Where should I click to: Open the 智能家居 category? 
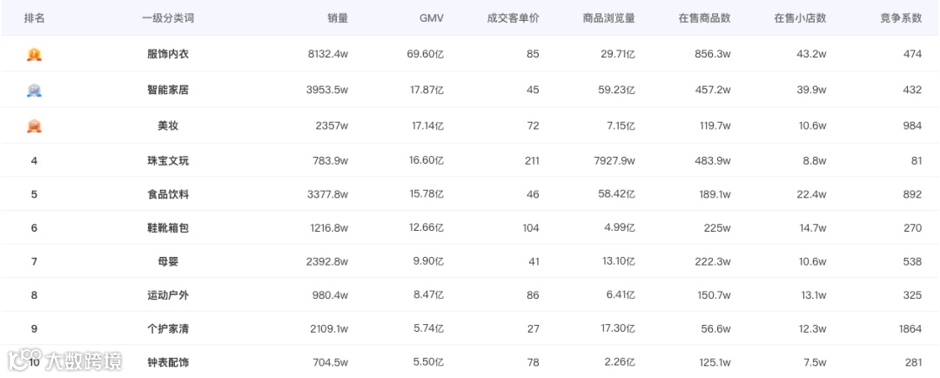coord(168,90)
